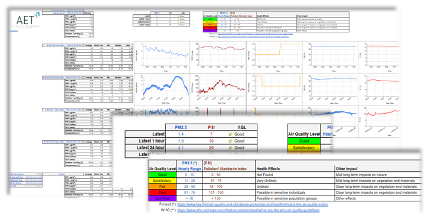Image resolution: width=428 pixels, height=219 pixels.
Task: Click the 'Pollutant Standards Index' header
Action: (x=225, y=169)
